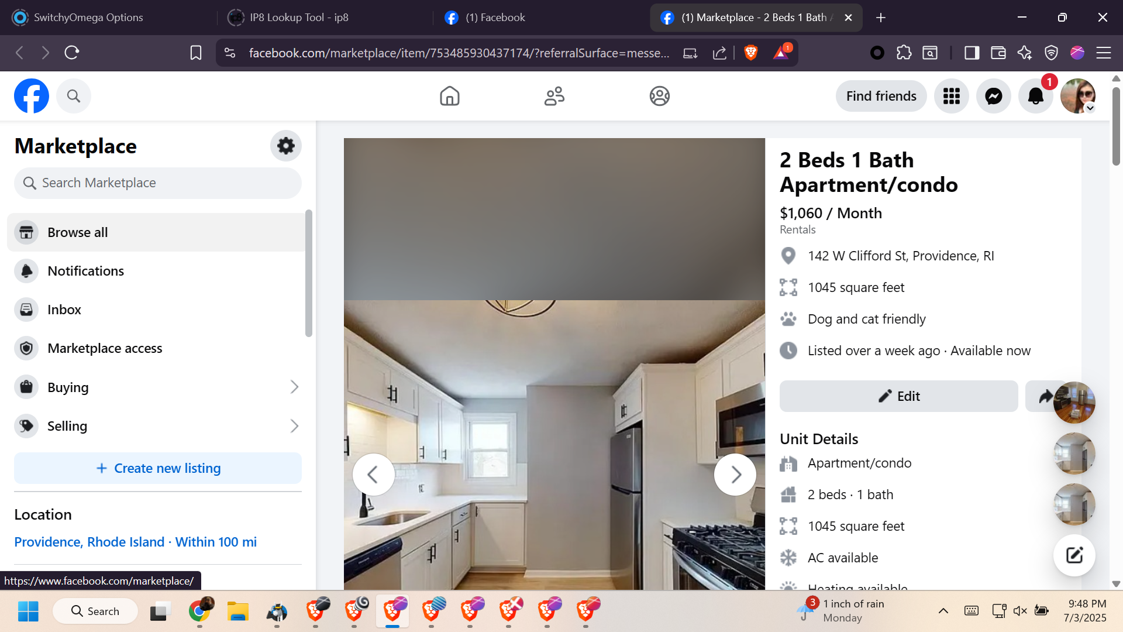Click Edit listing button
This screenshot has height=632, width=1123.
(x=898, y=396)
